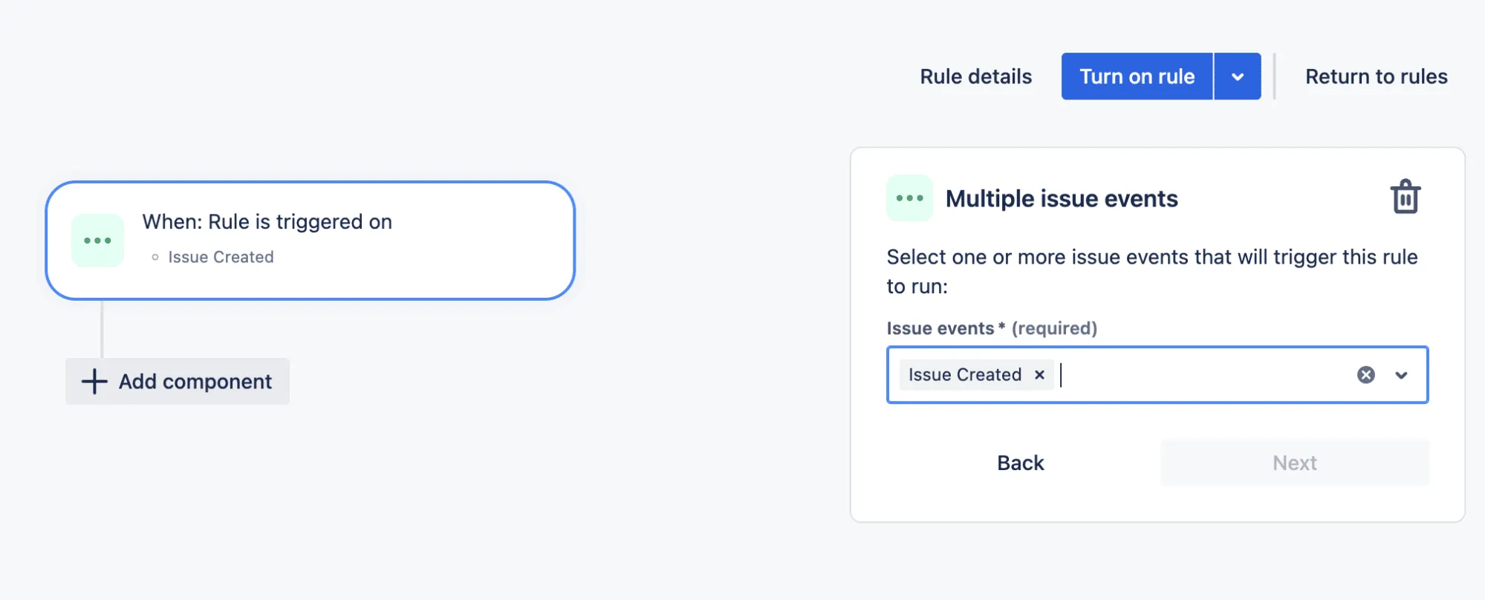This screenshot has height=600, width=1485.
Task: Return to rules list
Action: click(1376, 76)
